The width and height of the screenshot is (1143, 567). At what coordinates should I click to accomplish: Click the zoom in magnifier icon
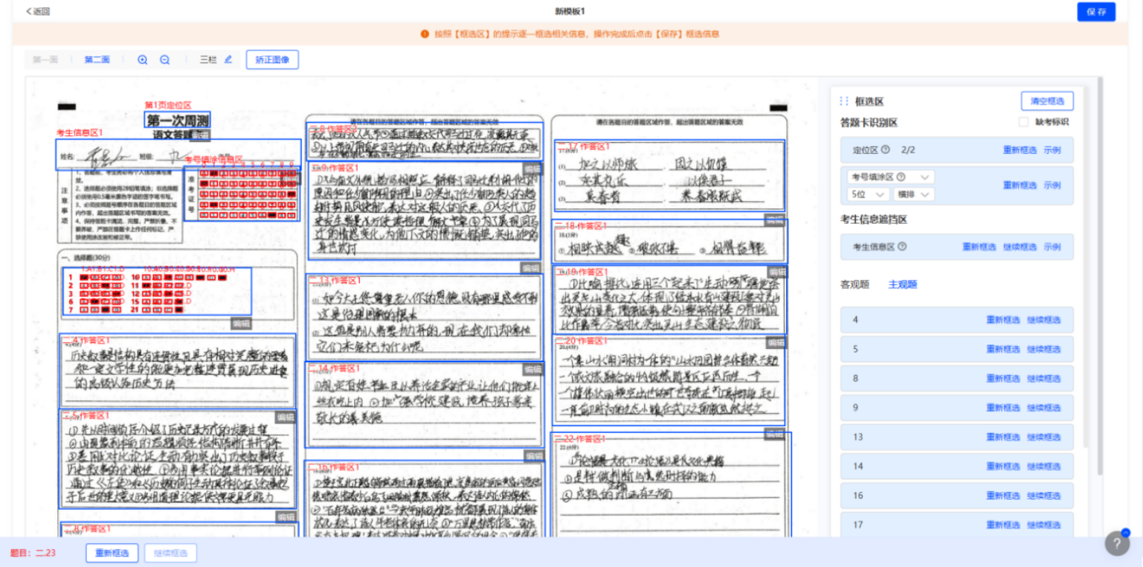tap(143, 60)
